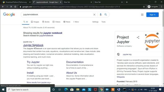Stop page loading with the X button
164x92 pixels.
click(11, 7)
